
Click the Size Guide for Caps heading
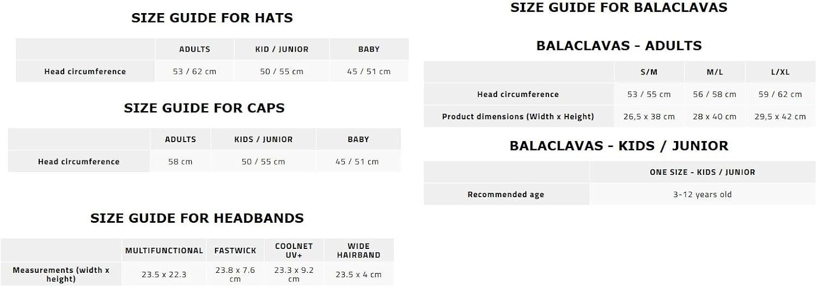coord(204,108)
